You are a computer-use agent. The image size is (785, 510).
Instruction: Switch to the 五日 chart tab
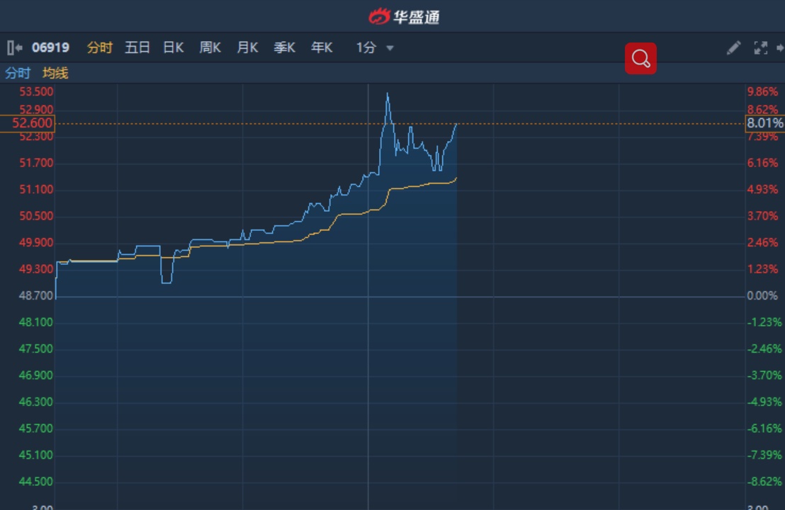[x=137, y=47]
